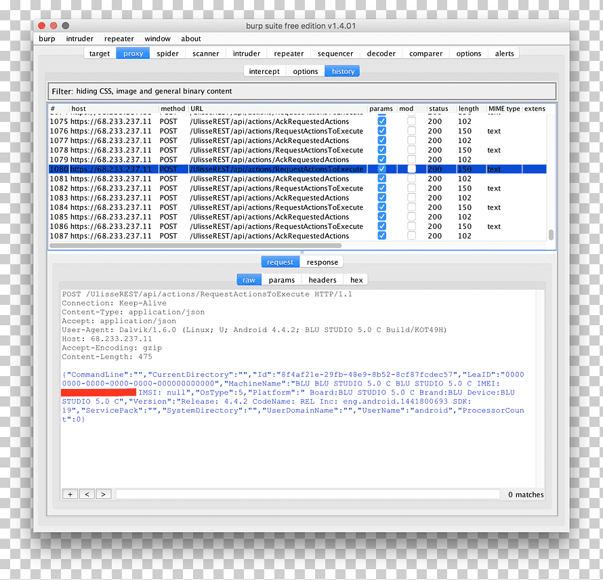603x580 pixels.
Task: Switch to hex view
Action: coord(356,280)
